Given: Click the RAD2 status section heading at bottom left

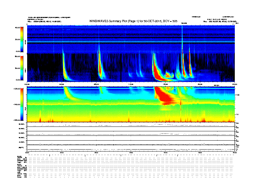Looking at the screenshot, I should click(19, 156).
